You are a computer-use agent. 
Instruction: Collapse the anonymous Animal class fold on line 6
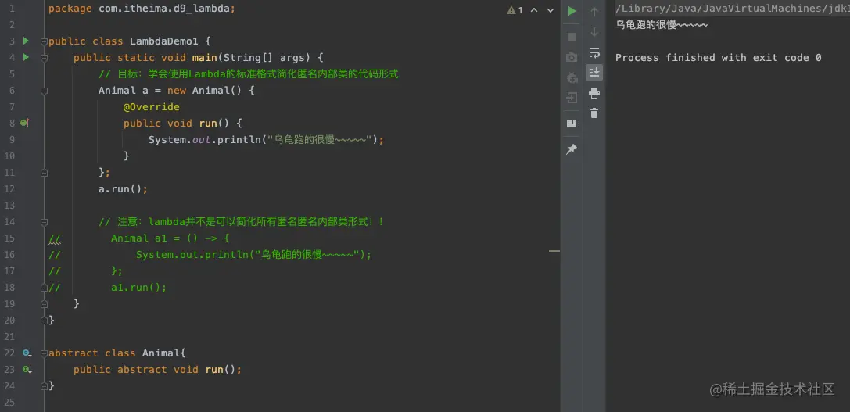pos(44,91)
